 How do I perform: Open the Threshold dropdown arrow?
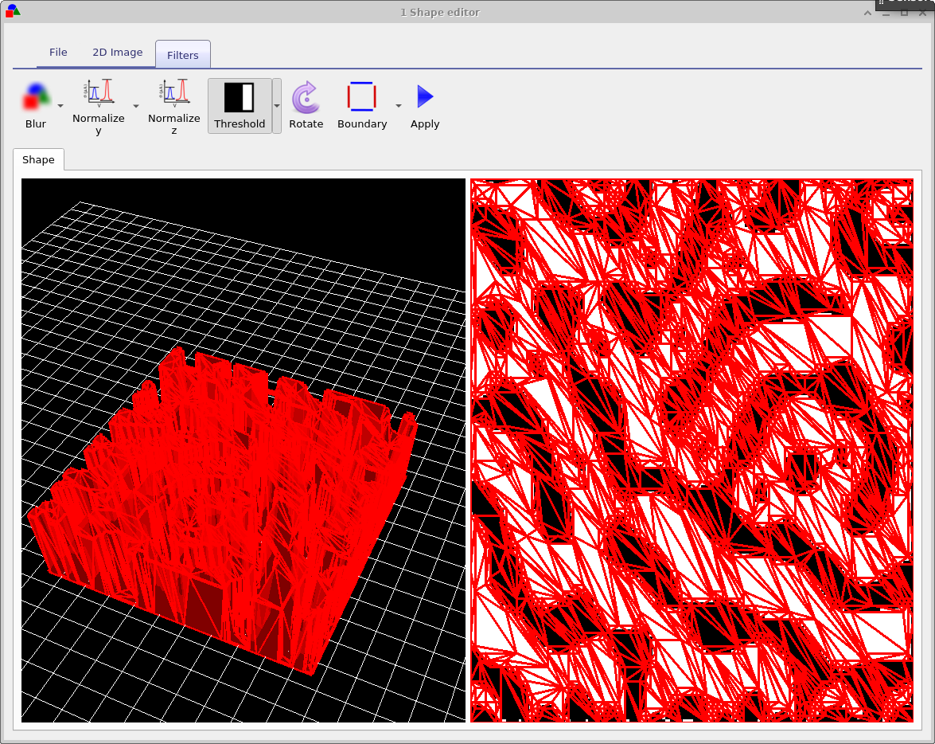(277, 106)
